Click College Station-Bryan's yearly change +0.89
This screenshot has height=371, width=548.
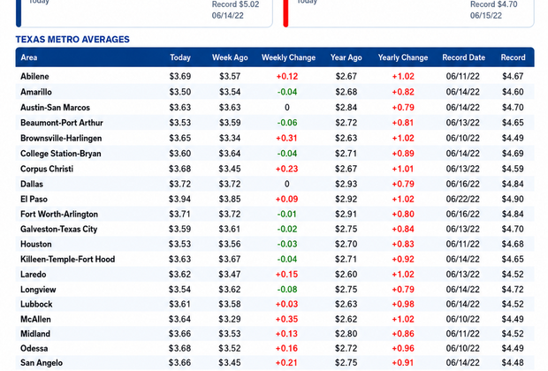click(x=403, y=154)
